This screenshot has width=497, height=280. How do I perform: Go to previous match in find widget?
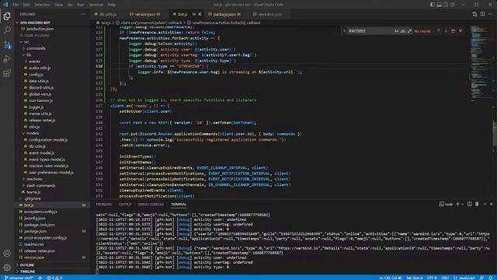pyautogui.click(x=439, y=31)
